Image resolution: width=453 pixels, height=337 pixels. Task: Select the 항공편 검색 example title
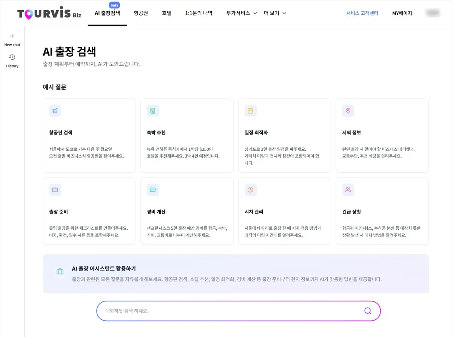coord(61,133)
